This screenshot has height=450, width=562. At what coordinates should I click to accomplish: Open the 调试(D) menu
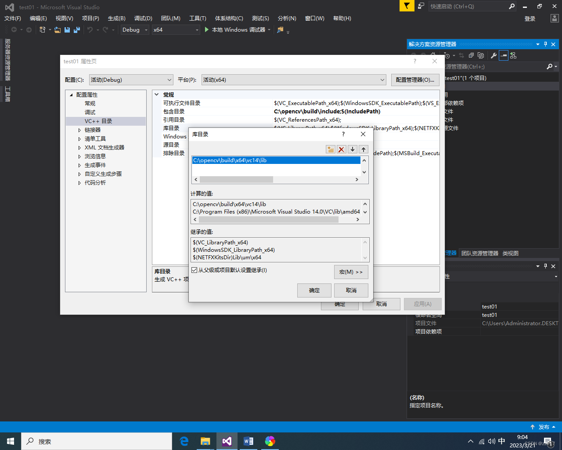[143, 18]
